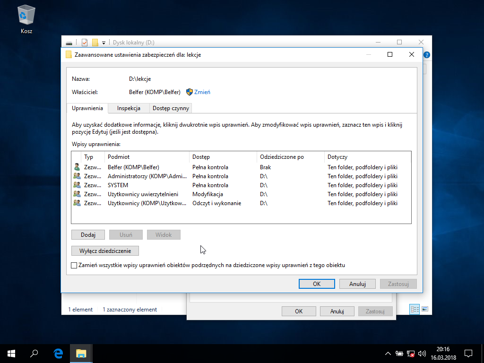Click the folder icon in security dialog title
Screen dimensions: 484x363
click(x=69, y=55)
